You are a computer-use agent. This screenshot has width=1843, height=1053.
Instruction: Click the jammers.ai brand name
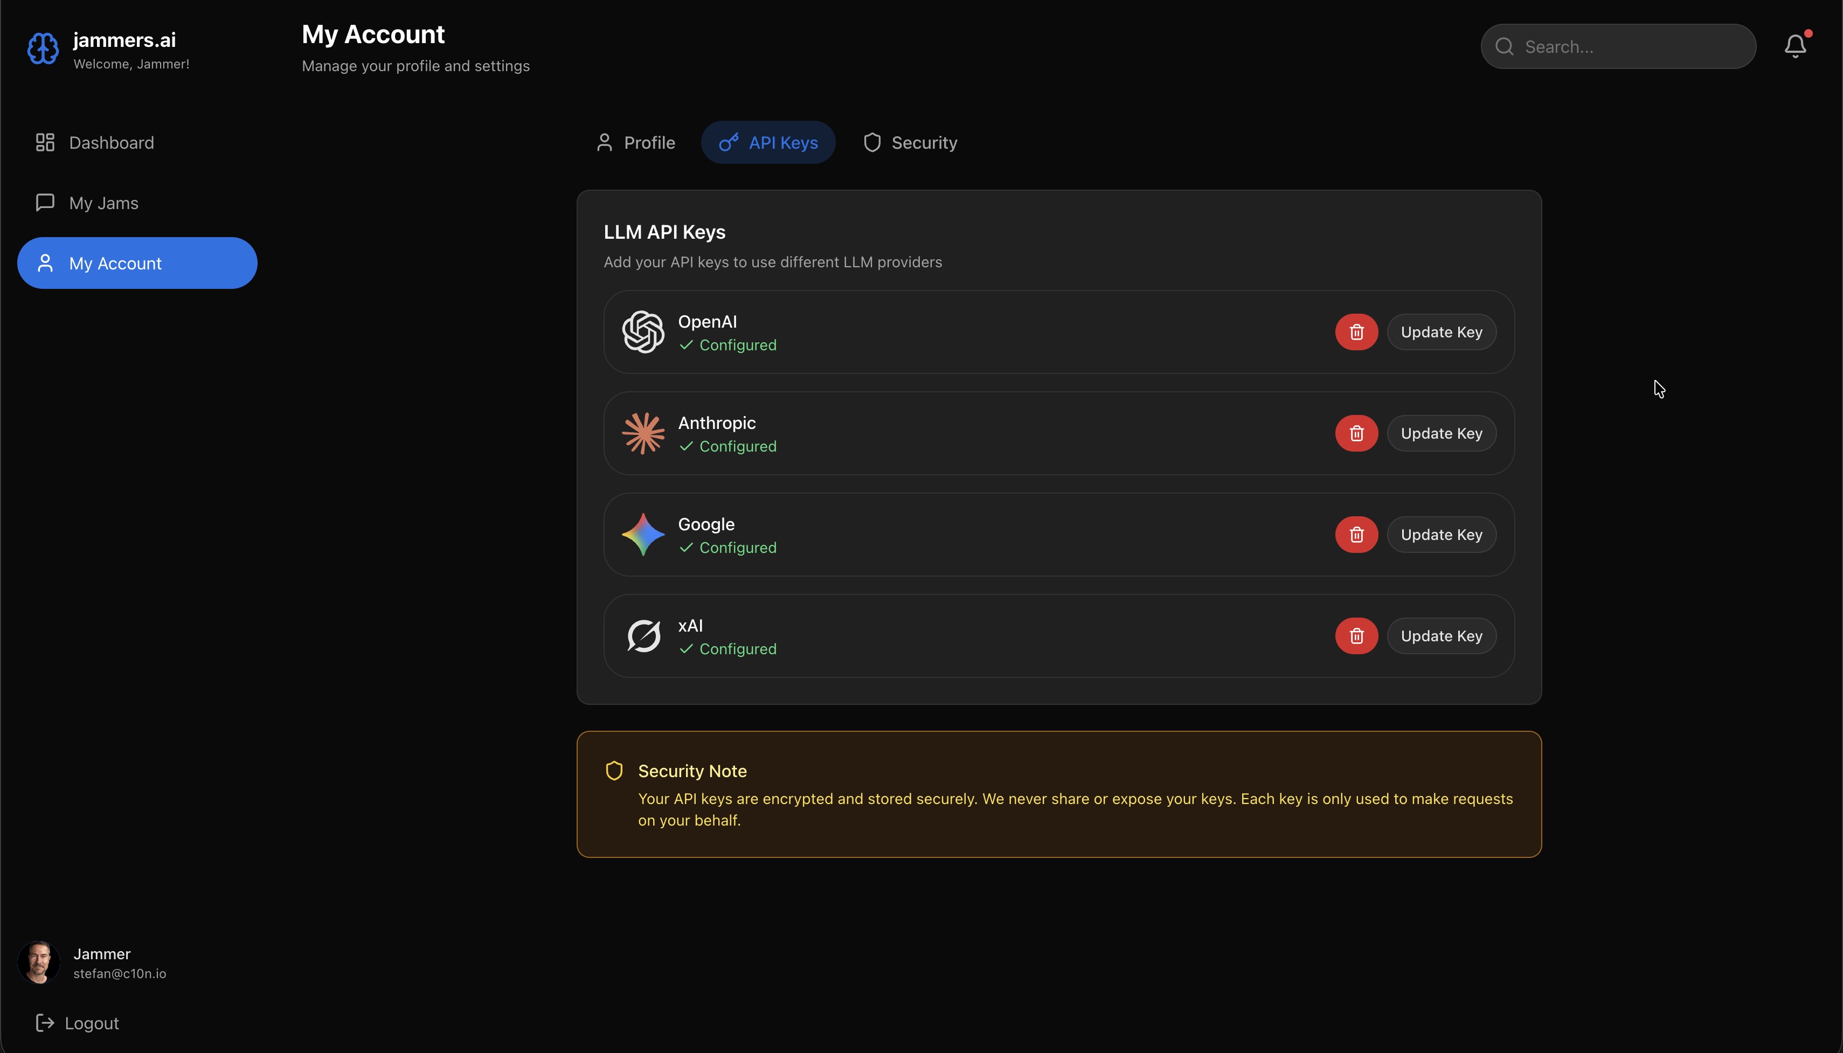click(124, 40)
